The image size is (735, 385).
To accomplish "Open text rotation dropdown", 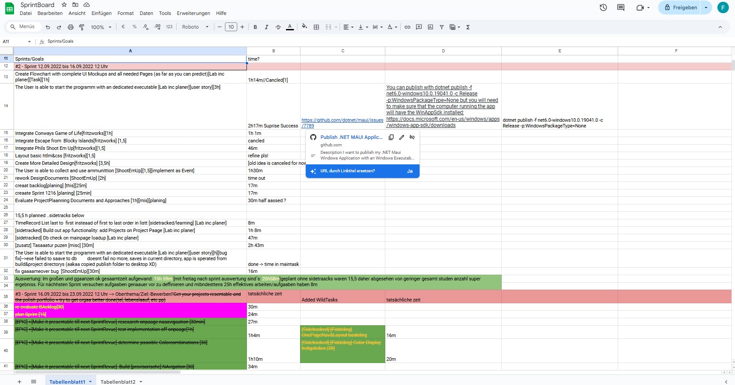I will click(x=392, y=27).
